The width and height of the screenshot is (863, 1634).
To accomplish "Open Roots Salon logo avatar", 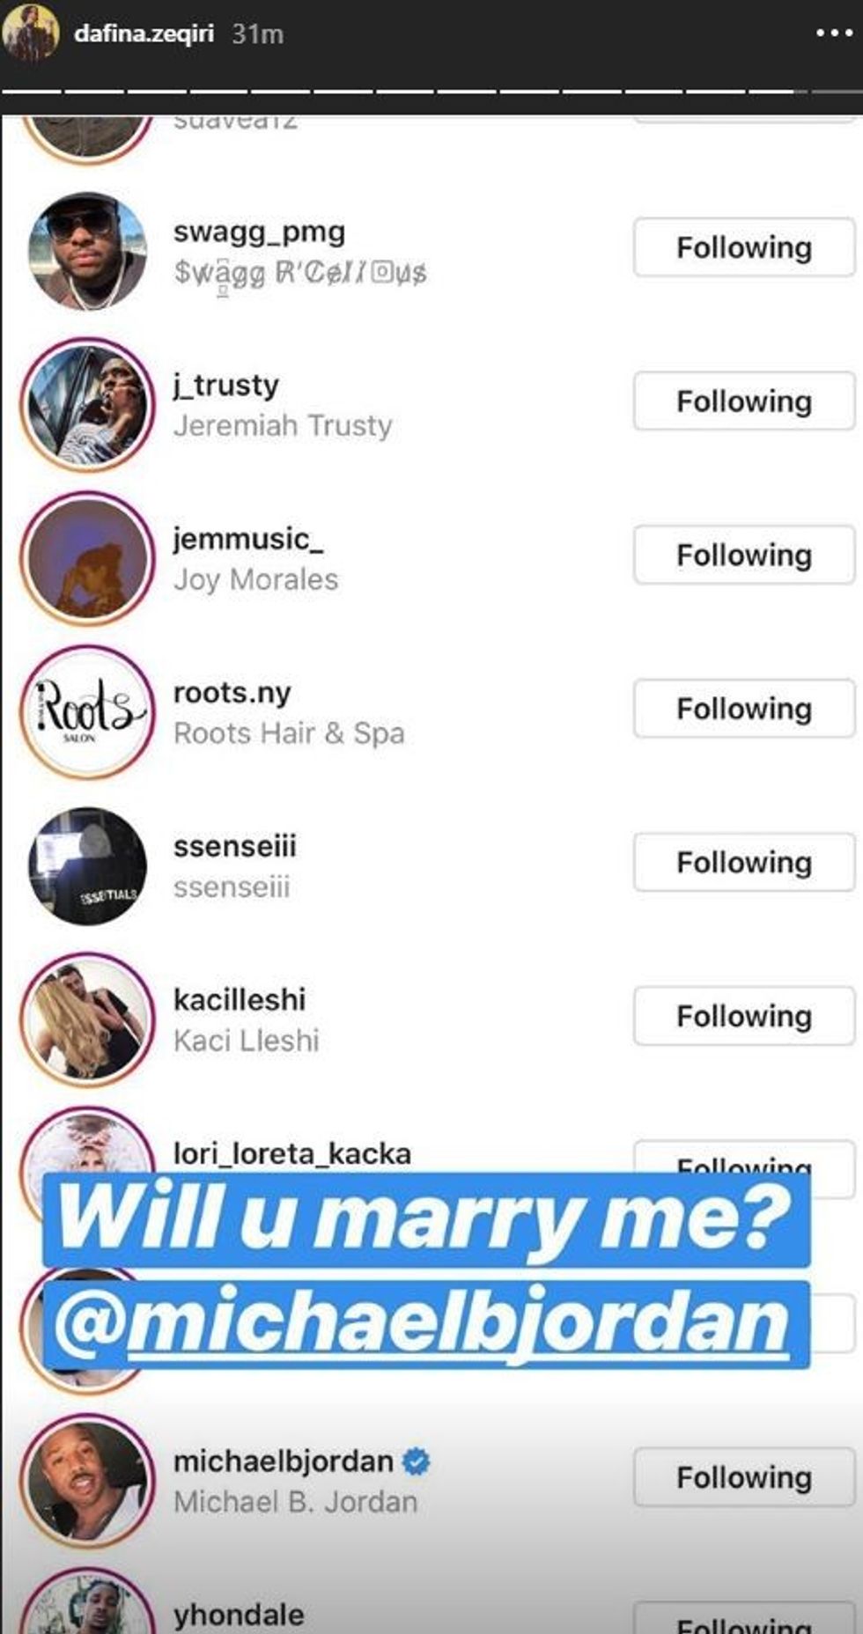I will (x=87, y=712).
